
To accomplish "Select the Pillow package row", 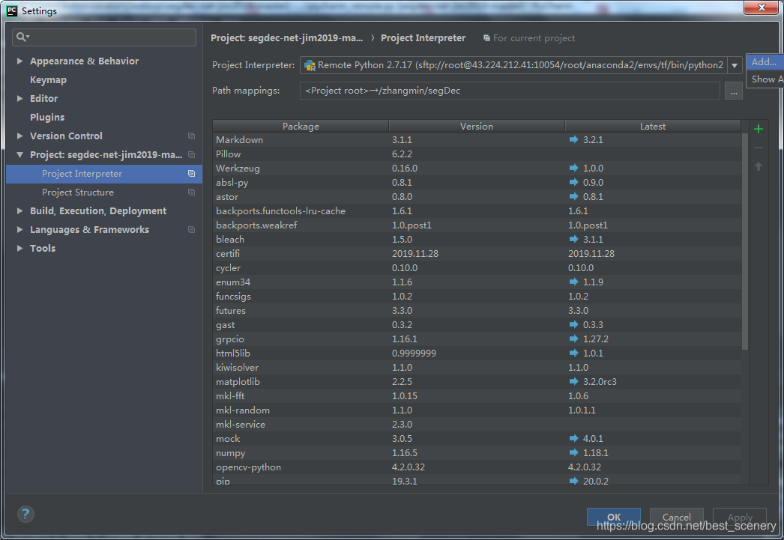I will [x=477, y=154].
